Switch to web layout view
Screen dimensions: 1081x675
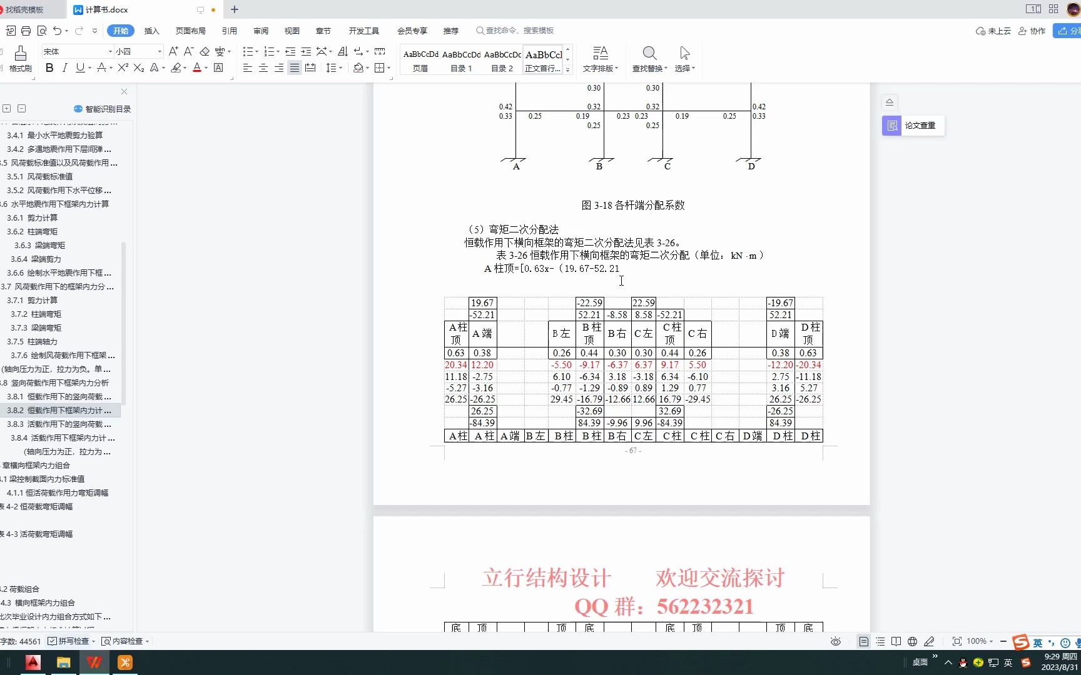(x=912, y=641)
